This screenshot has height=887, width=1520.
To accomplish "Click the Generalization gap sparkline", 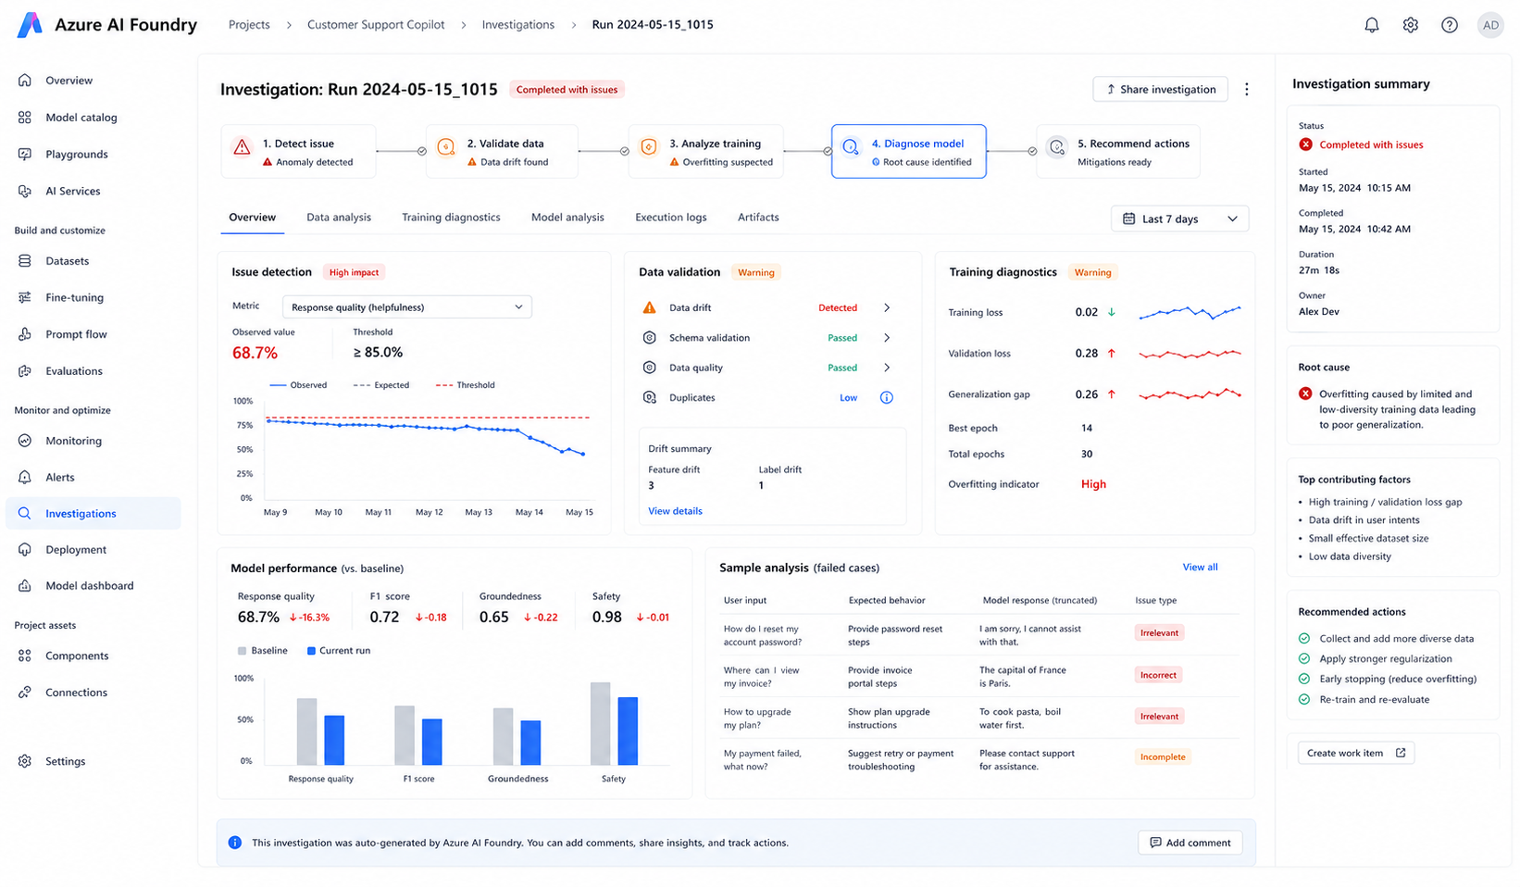I will click(1190, 394).
